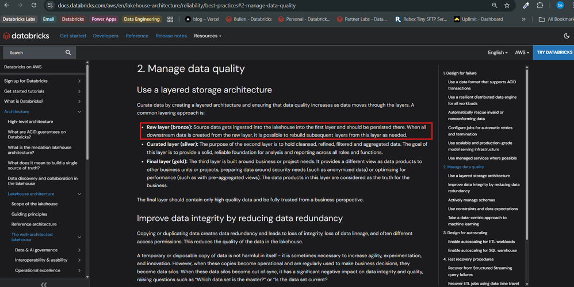
Task: Open the zoom magnifier icon in address bar
Action: 494,5
